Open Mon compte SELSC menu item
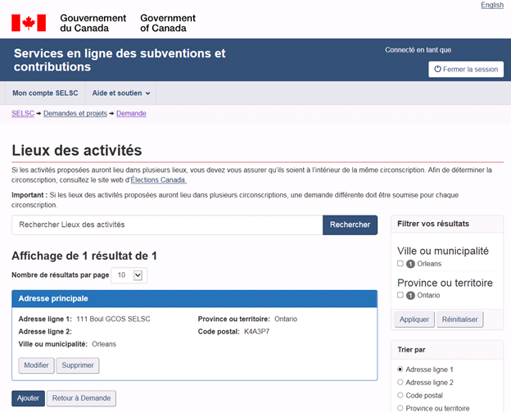511x413 pixels. click(x=45, y=93)
